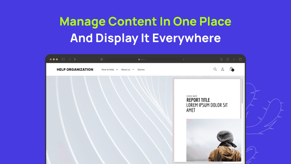
Task: Show the tab overview icon
Action: tap(240, 59)
